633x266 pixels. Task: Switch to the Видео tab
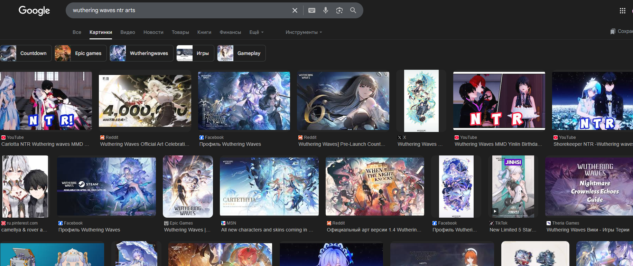[x=128, y=32]
